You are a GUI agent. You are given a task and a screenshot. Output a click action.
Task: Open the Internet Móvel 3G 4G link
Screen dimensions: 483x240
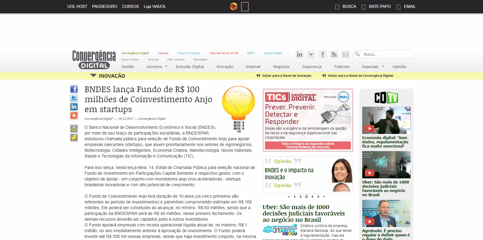[224, 53]
